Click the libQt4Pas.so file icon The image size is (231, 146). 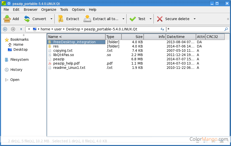(50, 55)
